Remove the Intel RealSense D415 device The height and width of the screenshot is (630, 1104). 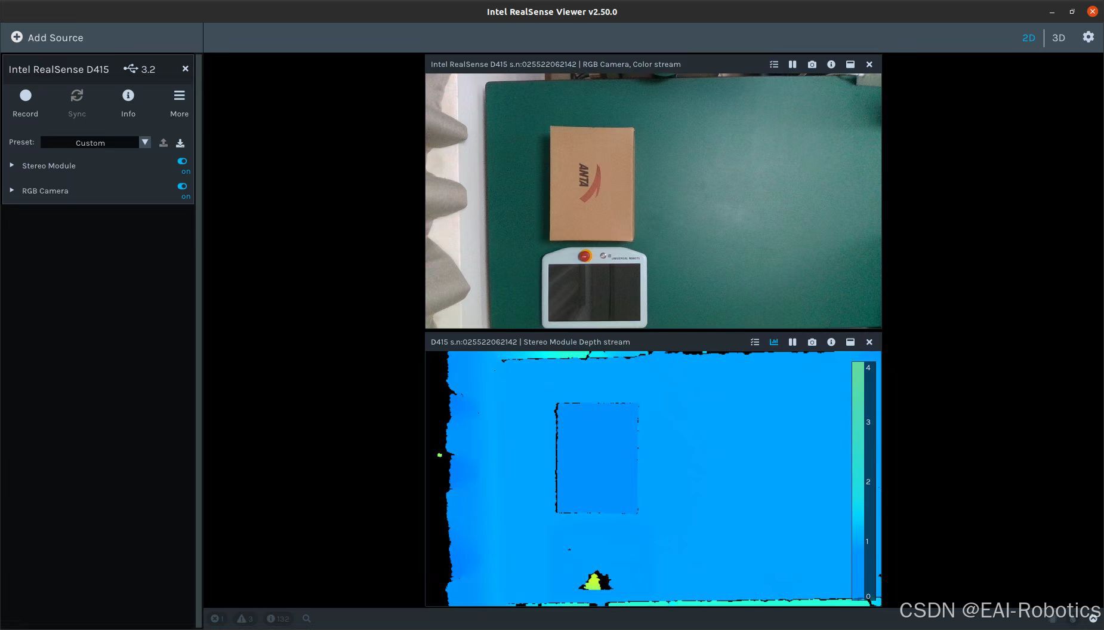(185, 69)
